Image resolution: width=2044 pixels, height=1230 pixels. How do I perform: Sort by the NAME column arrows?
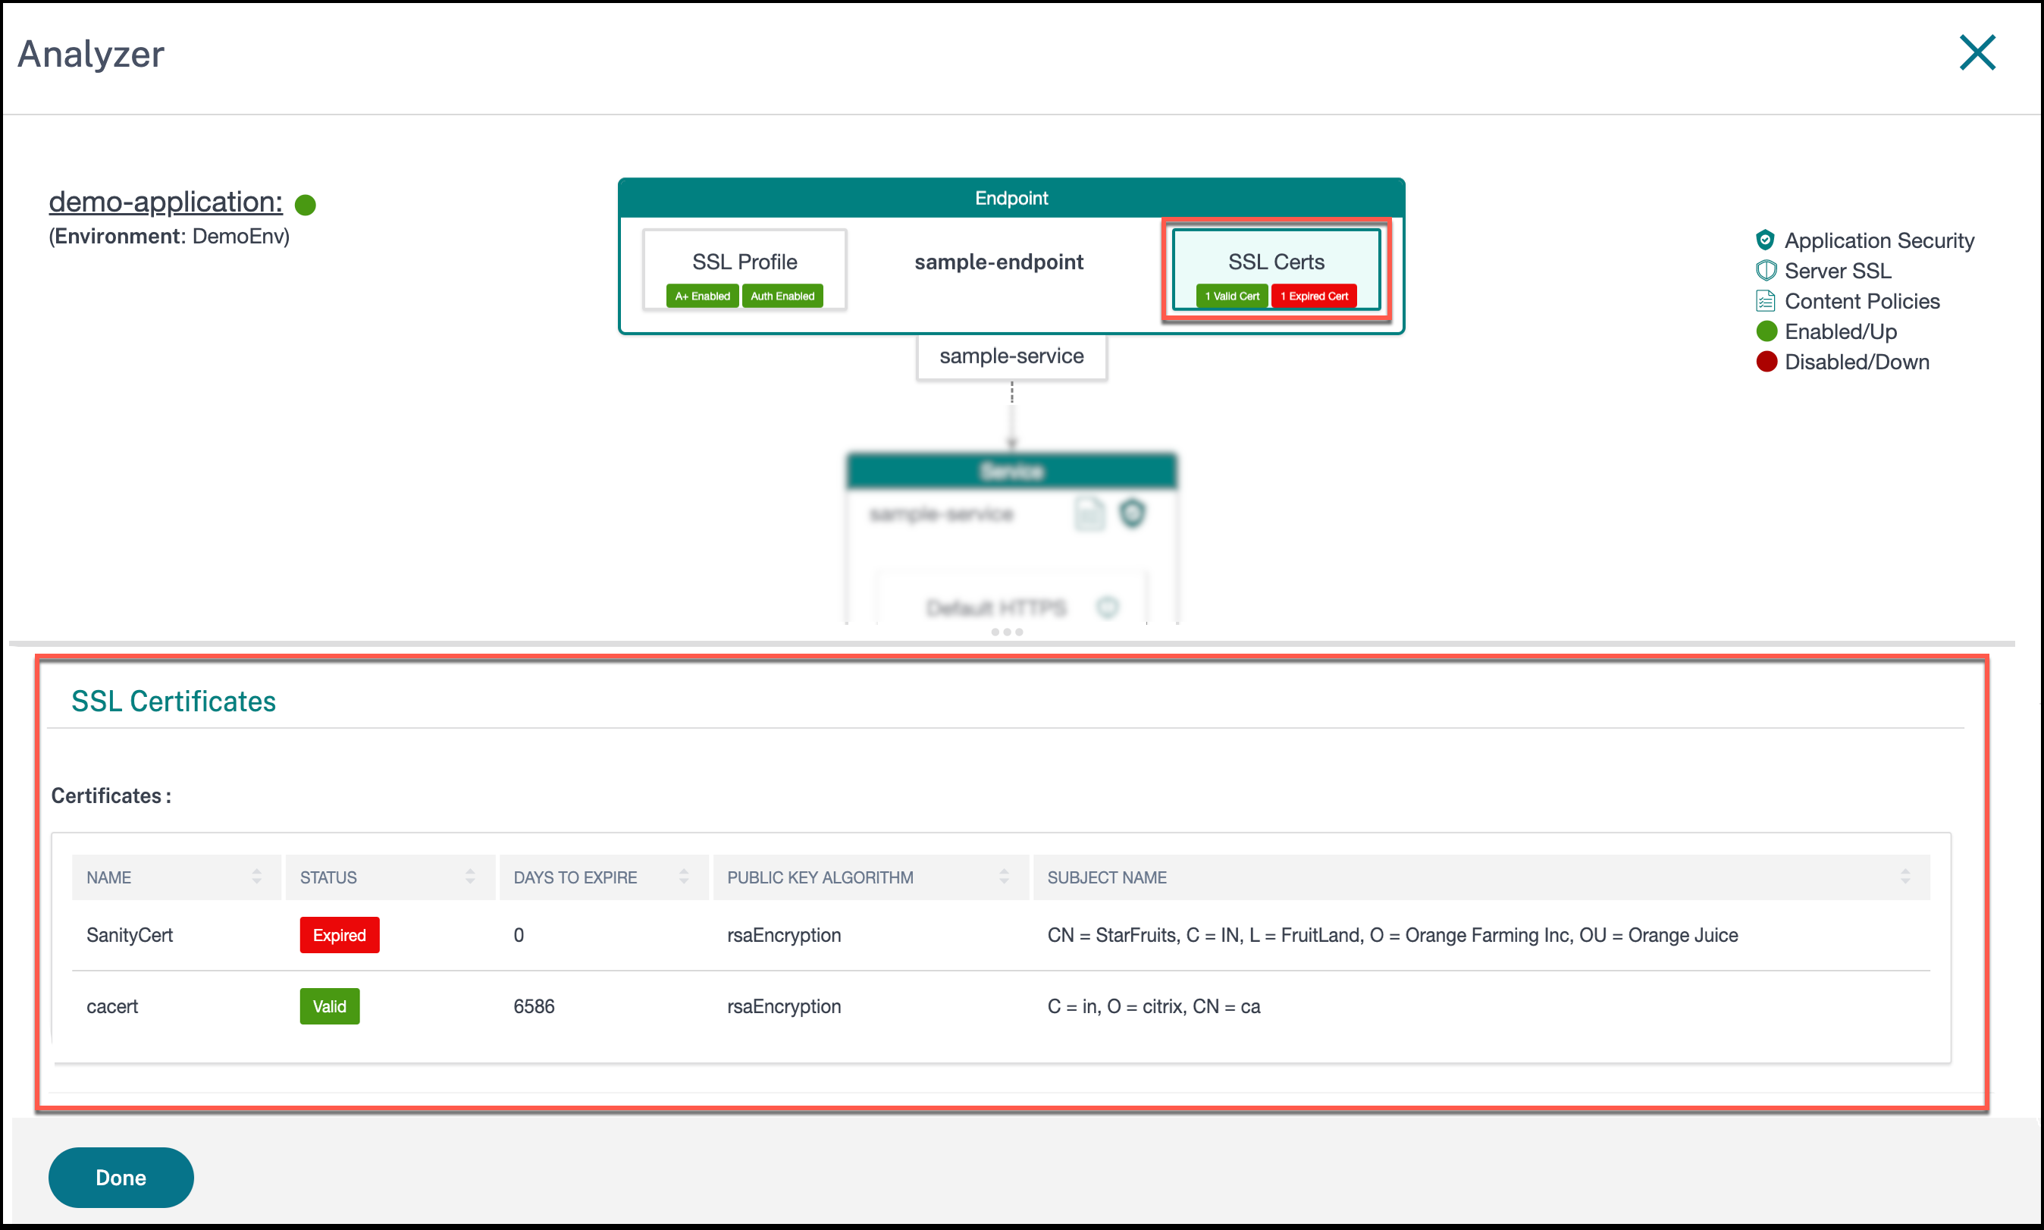tap(256, 877)
